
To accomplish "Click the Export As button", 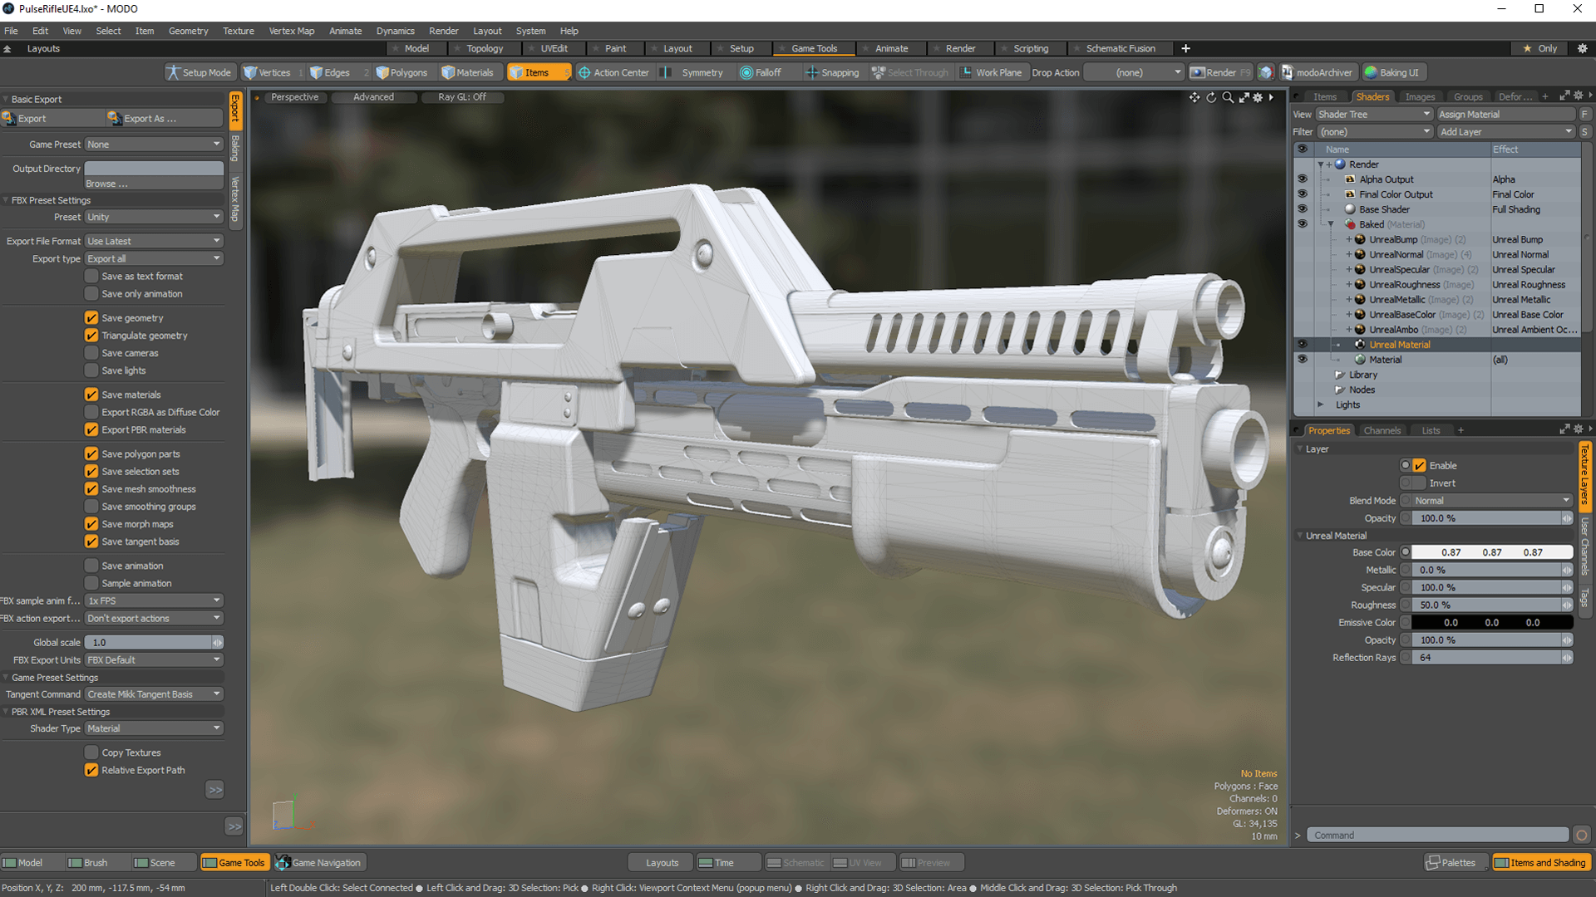I will coord(150,119).
